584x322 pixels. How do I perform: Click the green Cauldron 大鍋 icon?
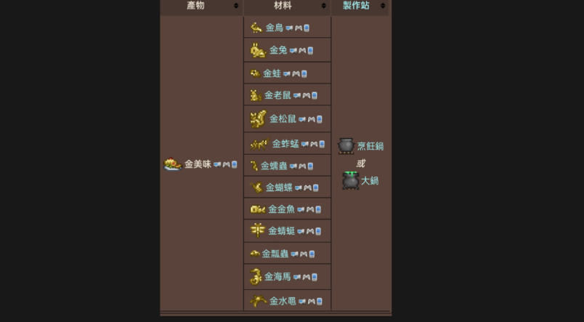click(351, 180)
